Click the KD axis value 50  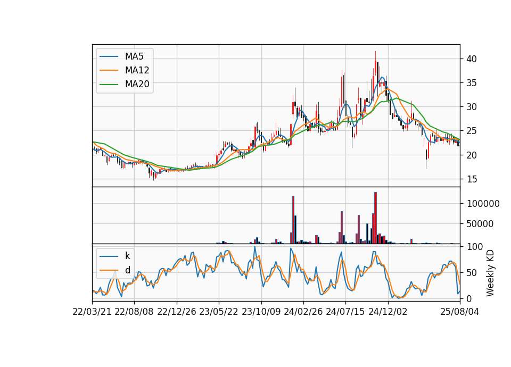click(472, 273)
